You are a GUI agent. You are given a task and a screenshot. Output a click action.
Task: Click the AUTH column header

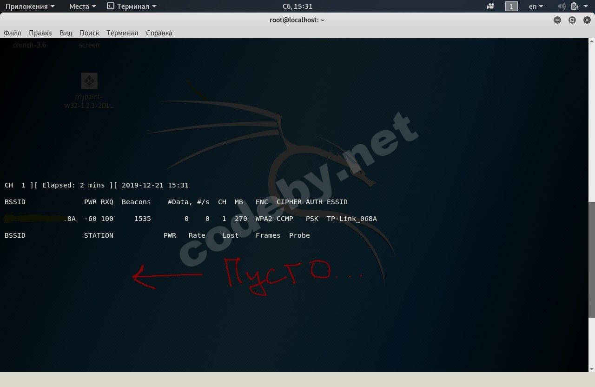click(x=314, y=202)
